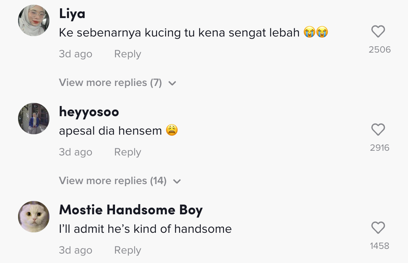Viewport: 408px width, 263px height.
Task: Open heyyosoo's avatar
Action: [x=34, y=119]
